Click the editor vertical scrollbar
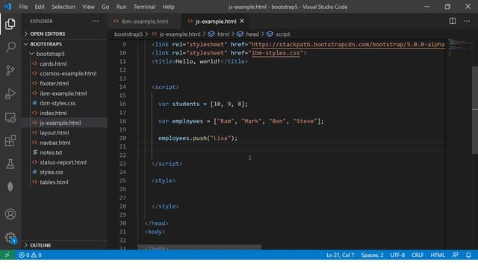The width and height of the screenshot is (478, 269). tap(475, 110)
